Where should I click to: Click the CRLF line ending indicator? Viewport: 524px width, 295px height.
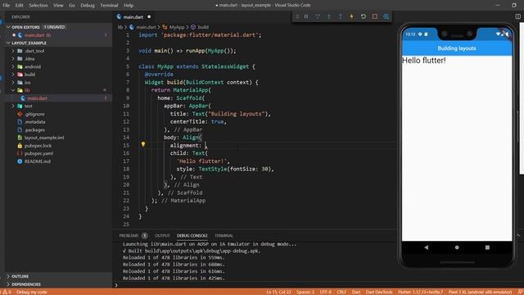click(x=341, y=292)
